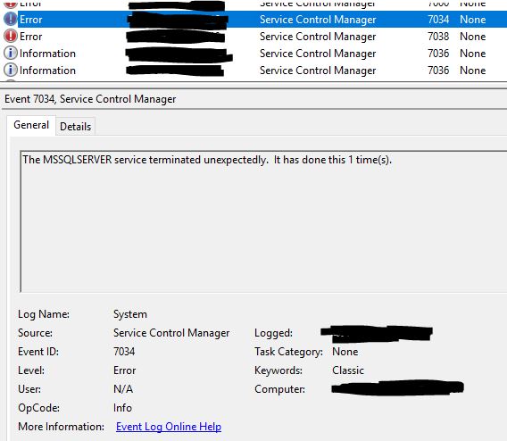
Task: Click the OpCode value Info
Action: pos(122,408)
